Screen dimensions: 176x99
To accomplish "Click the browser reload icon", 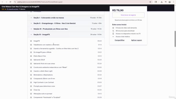I will (10, 2).
